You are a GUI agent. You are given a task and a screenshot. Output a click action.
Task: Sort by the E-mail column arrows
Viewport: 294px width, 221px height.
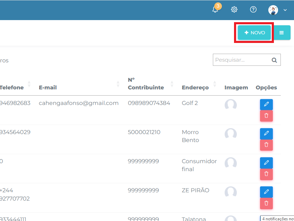pyautogui.click(x=118, y=84)
